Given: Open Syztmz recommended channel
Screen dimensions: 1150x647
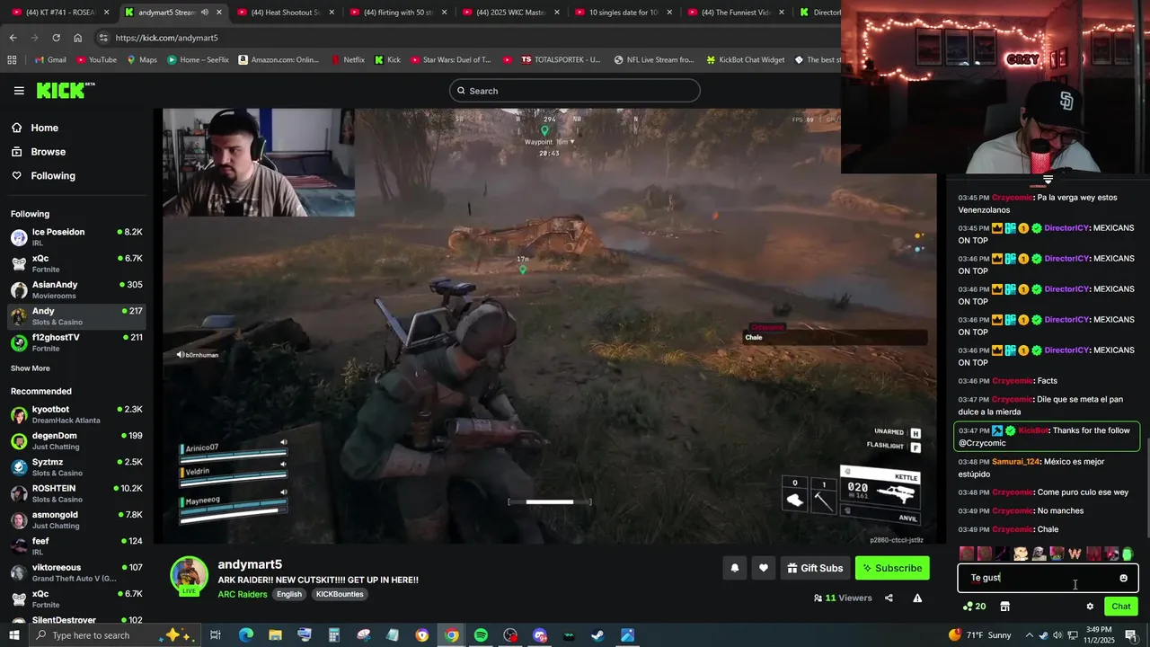Looking at the screenshot, I should coord(77,466).
